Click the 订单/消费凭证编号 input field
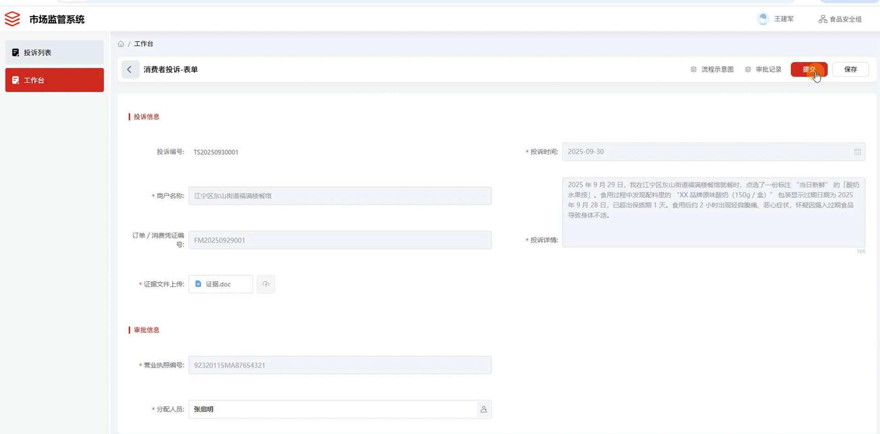880x434 pixels. 340,240
